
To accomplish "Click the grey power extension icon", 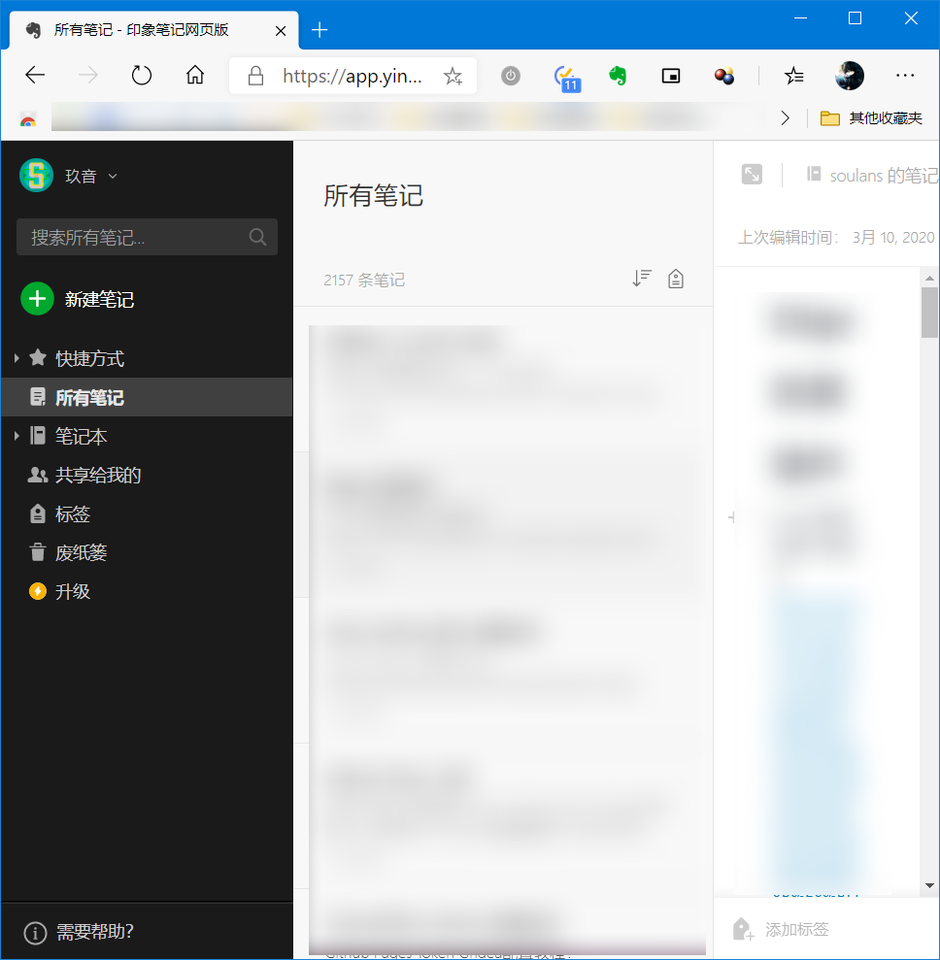I will [x=511, y=76].
